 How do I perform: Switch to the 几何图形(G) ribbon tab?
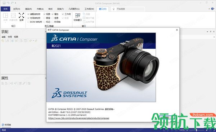(x=74, y=9)
